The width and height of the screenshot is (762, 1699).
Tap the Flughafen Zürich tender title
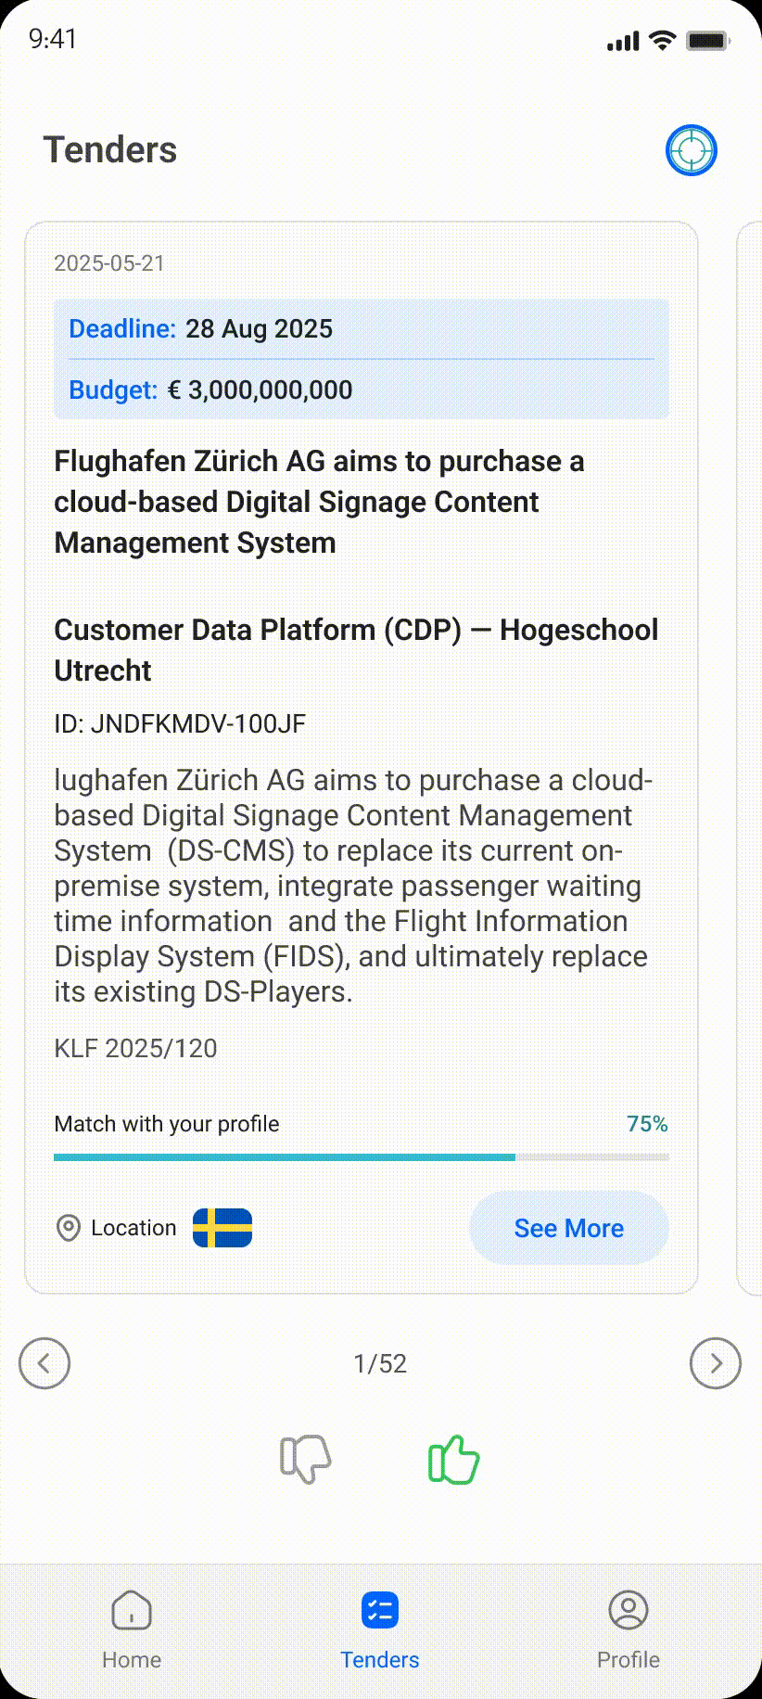(319, 502)
